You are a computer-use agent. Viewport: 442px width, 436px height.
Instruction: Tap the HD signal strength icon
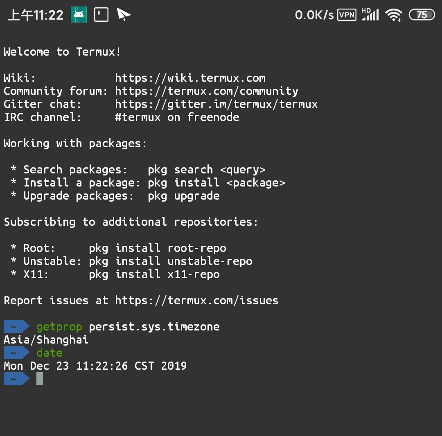click(370, 14)
